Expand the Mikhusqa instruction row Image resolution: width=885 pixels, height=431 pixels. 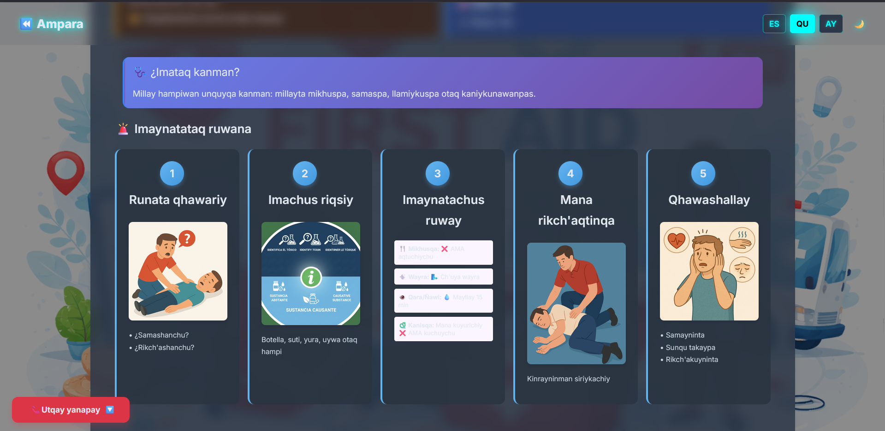click(x=443, y=252)
